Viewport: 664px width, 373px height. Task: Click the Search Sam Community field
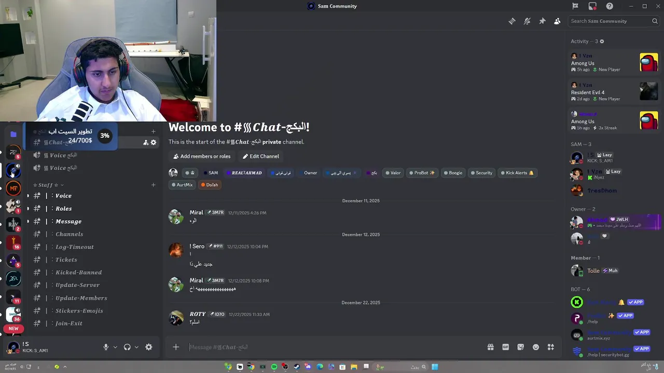click(x=614, y=21)
